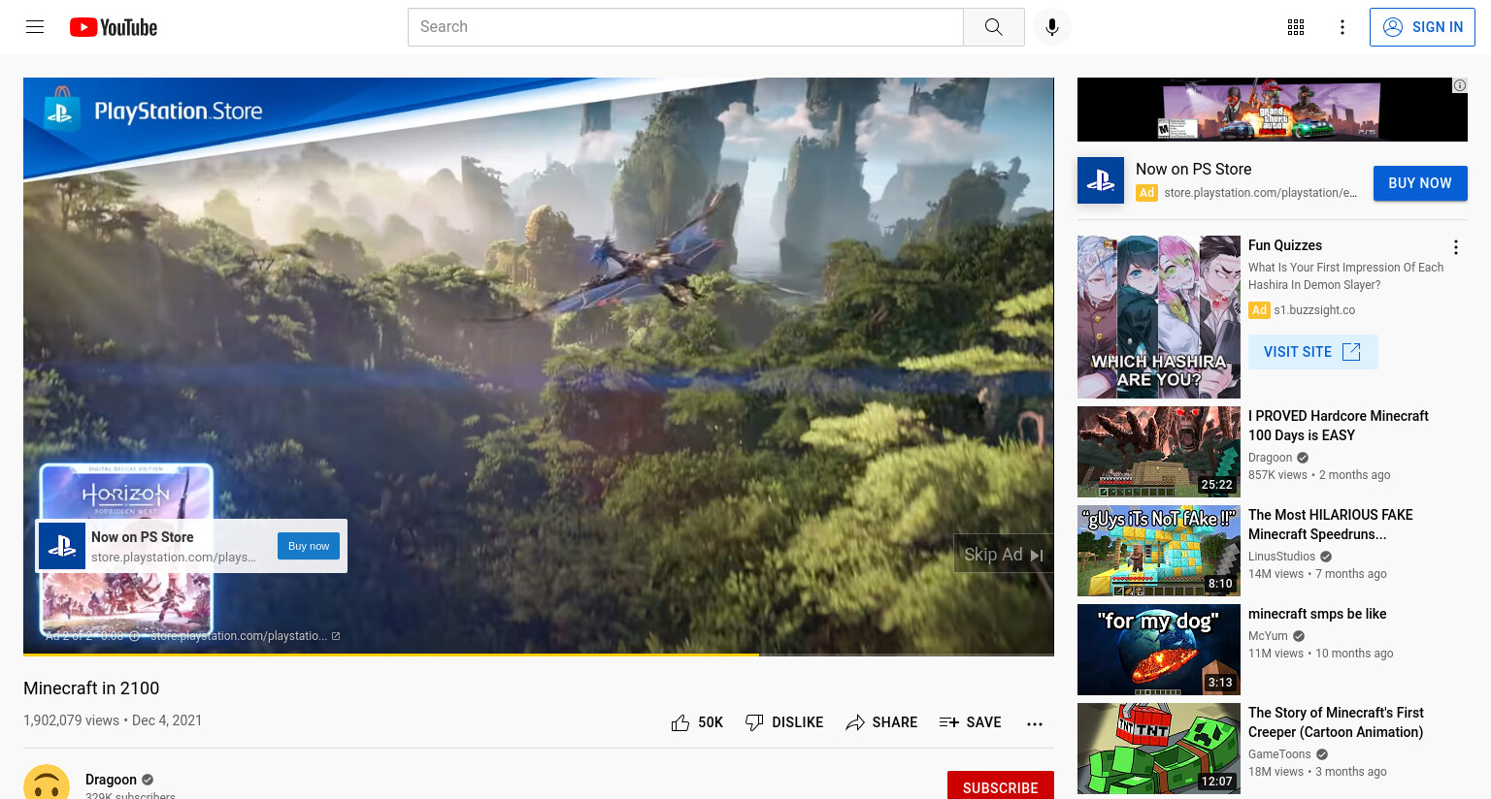Skip the ad with Skip Ad button
The height and width of the screenshot is (799, 1491).
(1004, 554)
